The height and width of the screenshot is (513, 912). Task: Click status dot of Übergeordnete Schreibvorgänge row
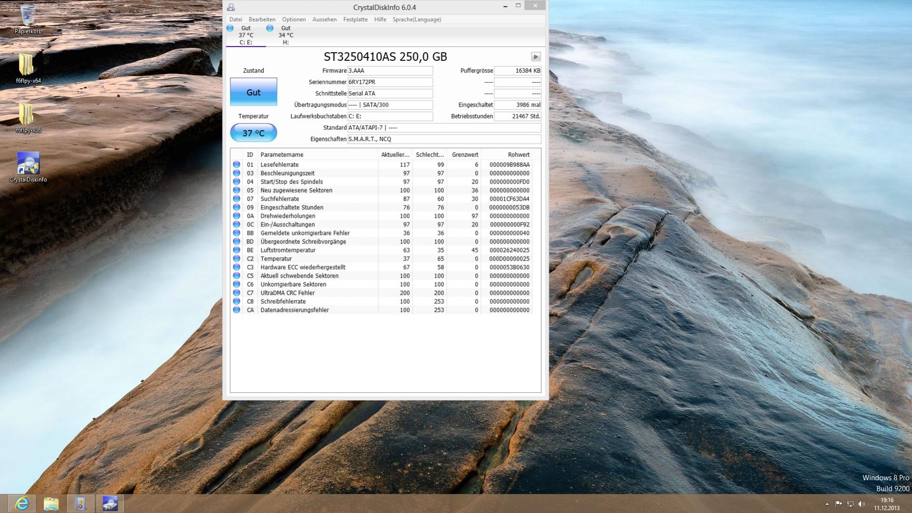click(x=236, y=242)
